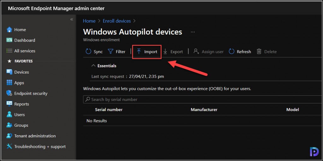Click the Sync toolbar label

tap(98, 52)
